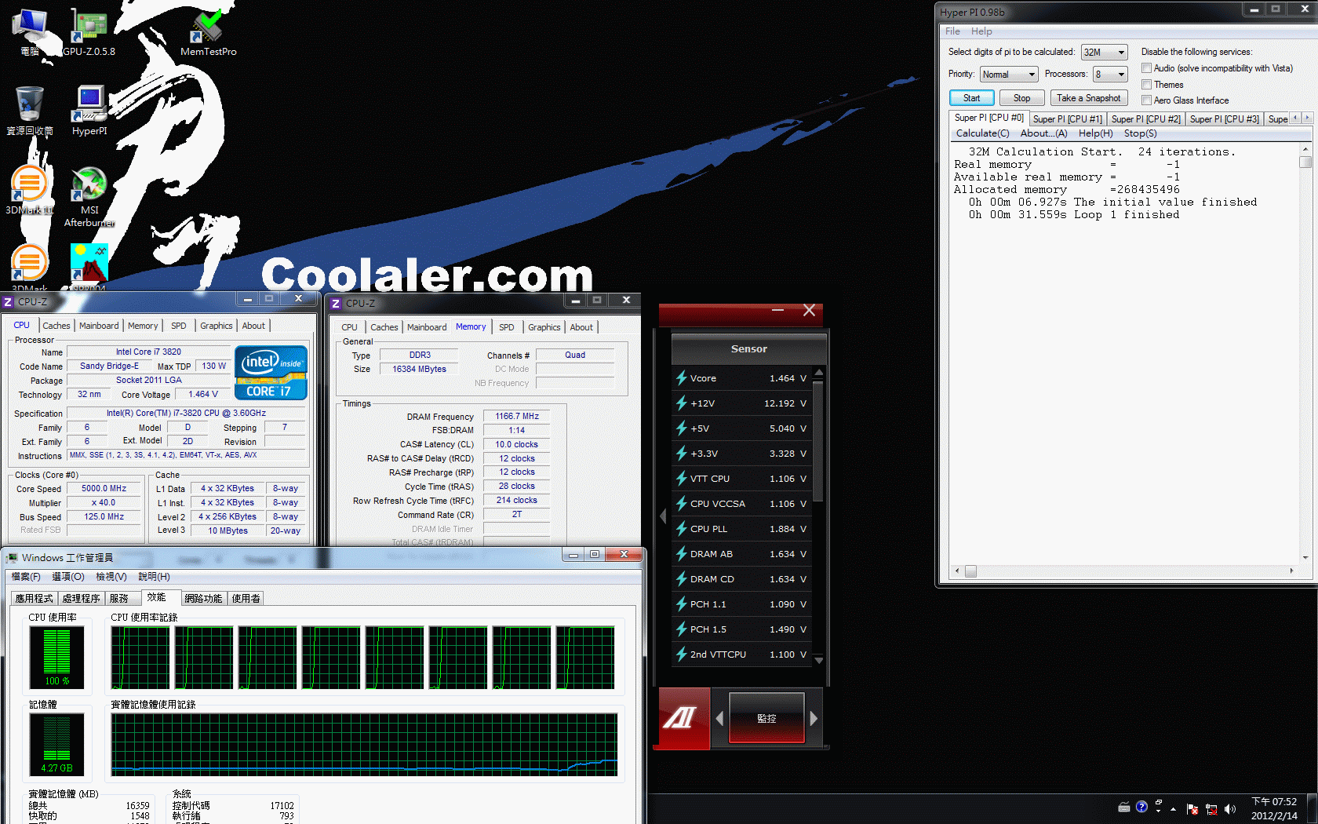
Task: Click the next-page arrow beside the 監控 button
Action: click(814, 718)
